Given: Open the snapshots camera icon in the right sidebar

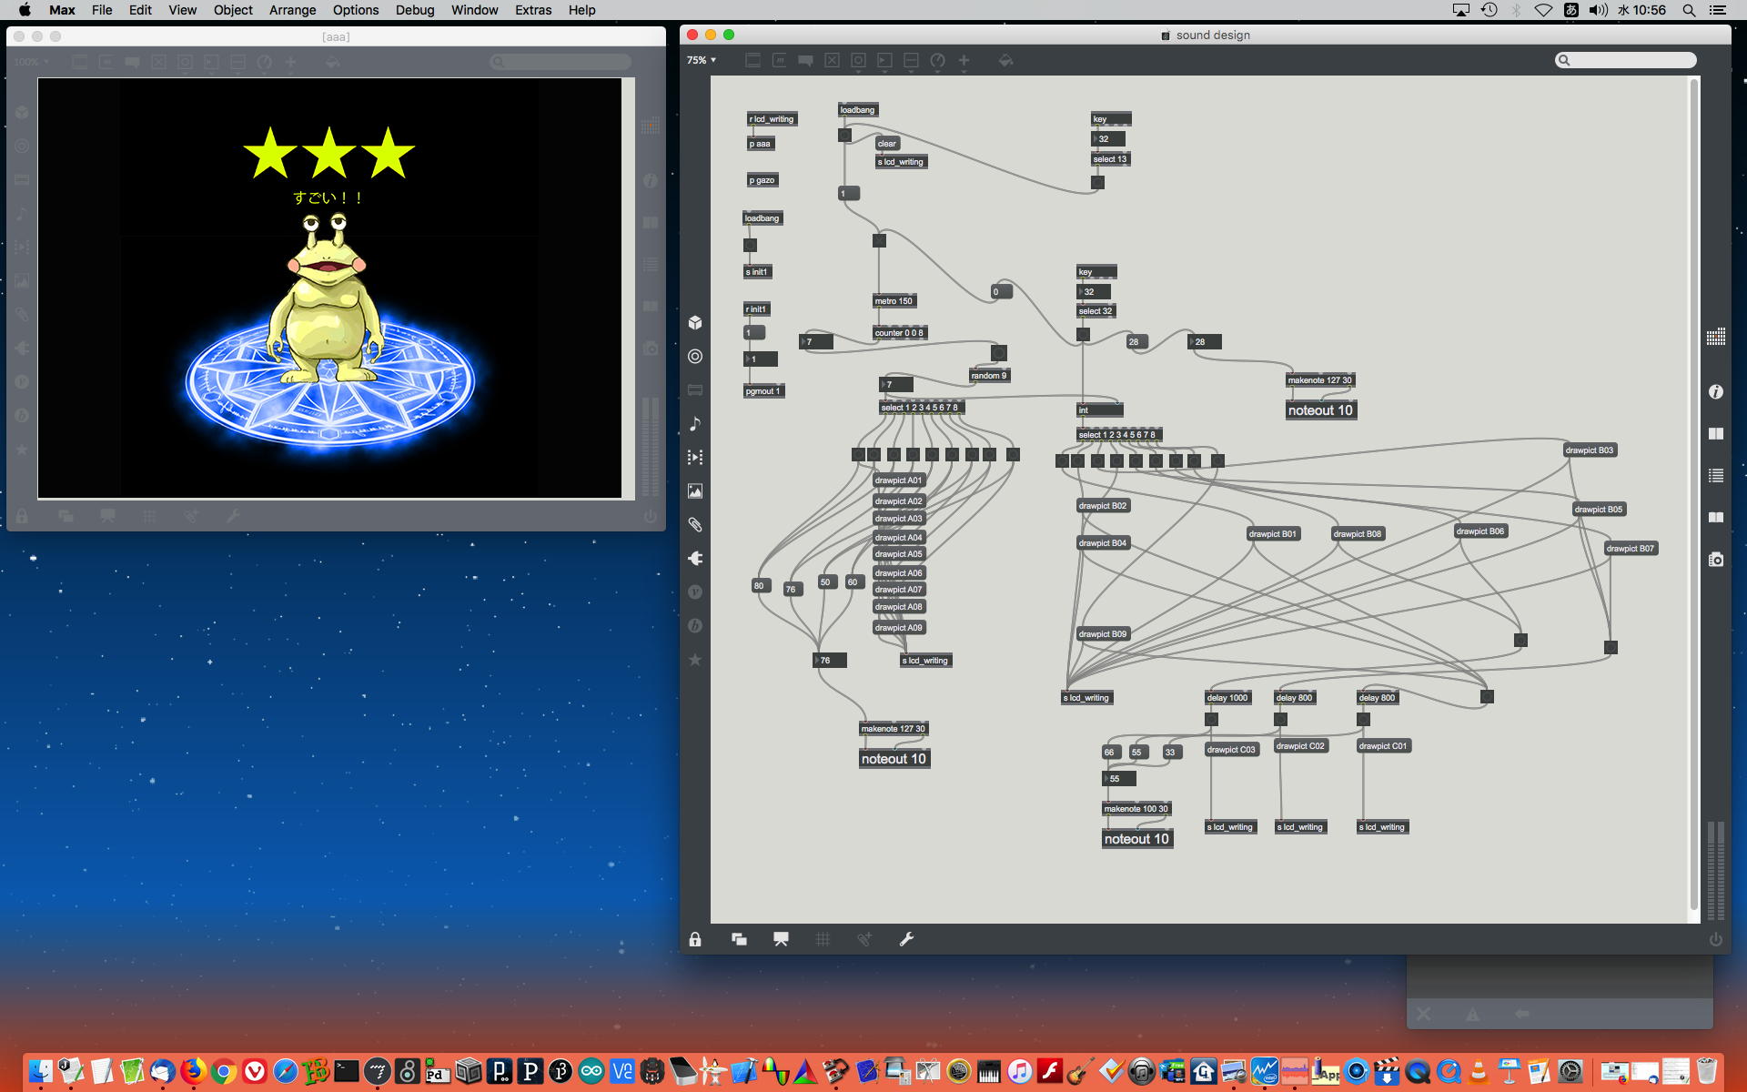Looking at the screenshot, I should pyautogui.click(x=1716, y=560).
